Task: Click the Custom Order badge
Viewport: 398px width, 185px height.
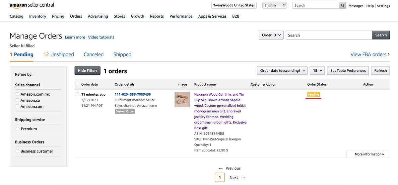Action: coord(125,111)
